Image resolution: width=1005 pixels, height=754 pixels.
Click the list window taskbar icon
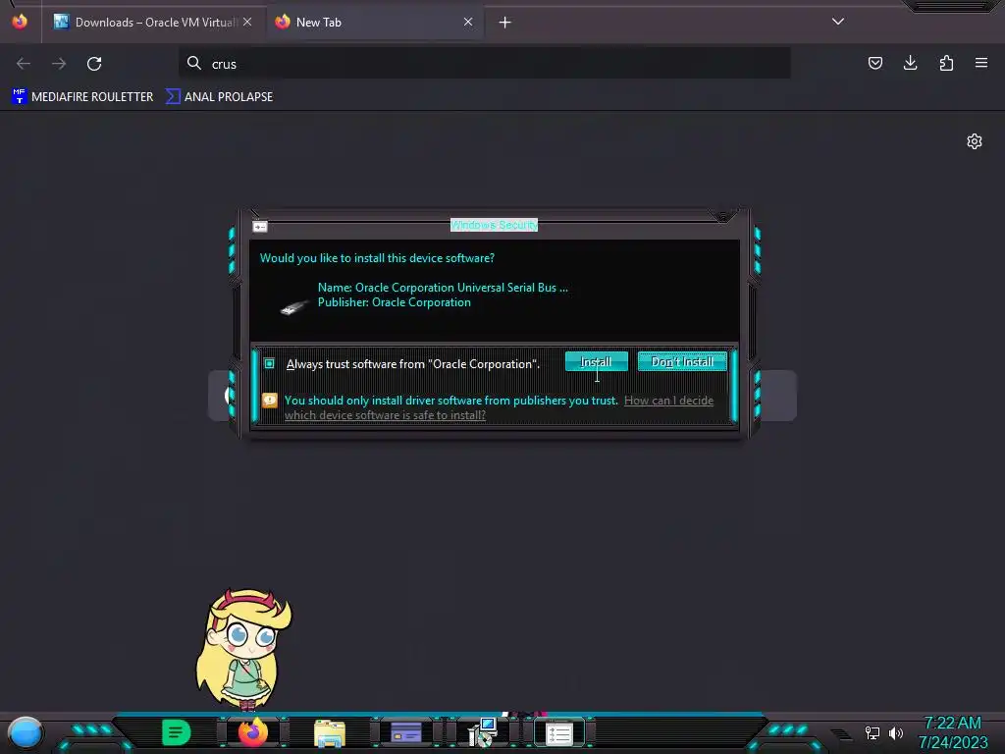[x=558, y=734]
